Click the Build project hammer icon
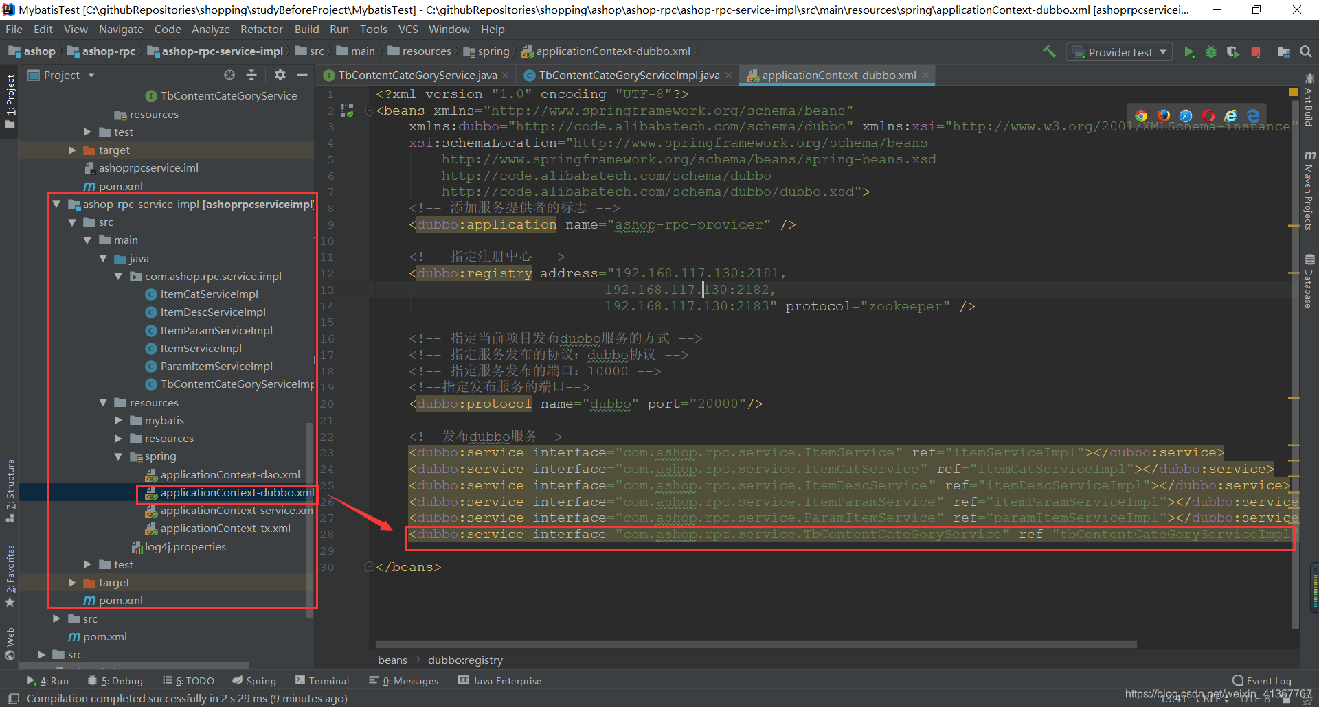 1049,51
